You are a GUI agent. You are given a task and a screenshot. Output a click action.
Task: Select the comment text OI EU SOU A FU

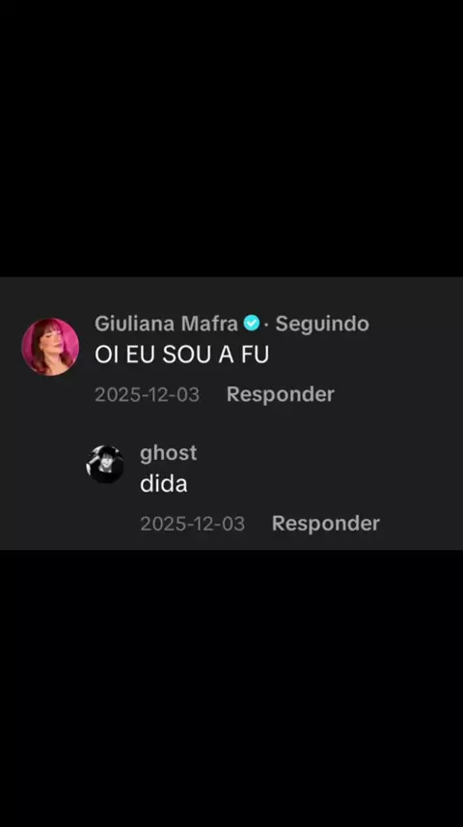point(181,355)
